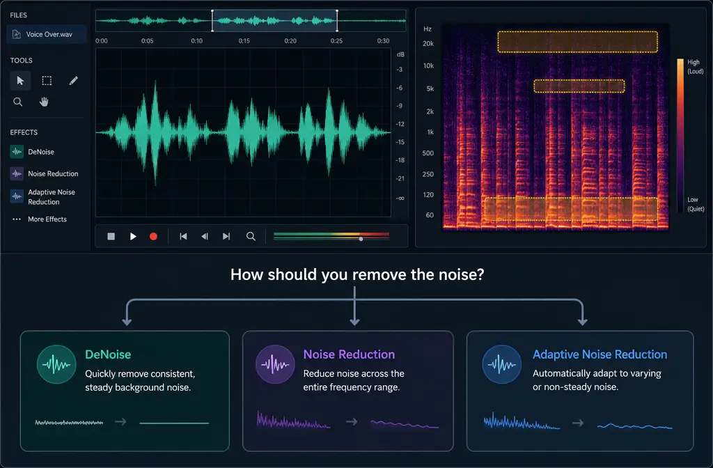Viewport: 713px width, 468px height.
Task: Click the DeNoise effect icon in sidebar
Action: coord(17,152)
